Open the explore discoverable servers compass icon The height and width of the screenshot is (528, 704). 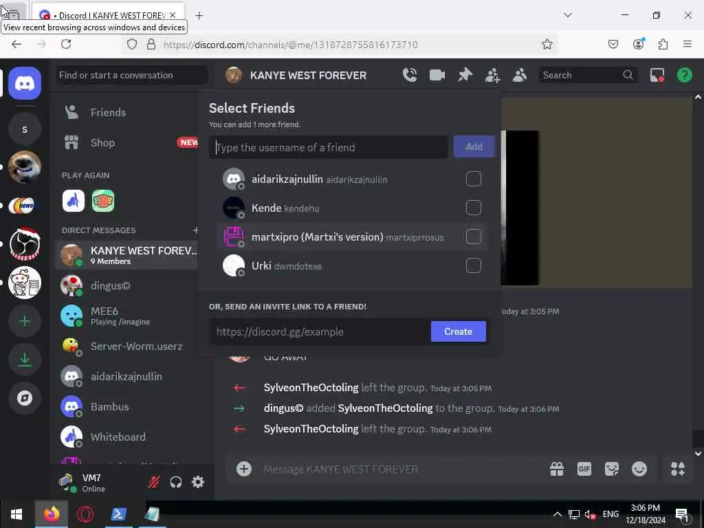click(x=25, y=398)
